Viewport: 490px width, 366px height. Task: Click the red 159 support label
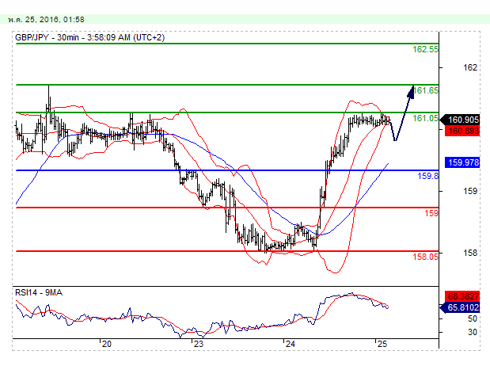point(431,213)
